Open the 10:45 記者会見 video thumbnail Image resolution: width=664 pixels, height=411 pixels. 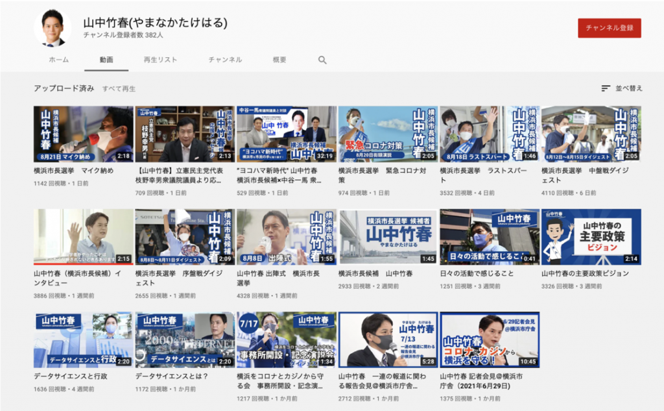pyautogui.click(x=490, y=340)
